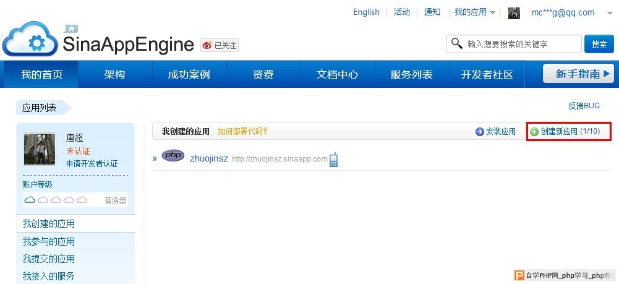The image size is (619, 284).
Task: Switch language via English link
Action: click(366, 12)
